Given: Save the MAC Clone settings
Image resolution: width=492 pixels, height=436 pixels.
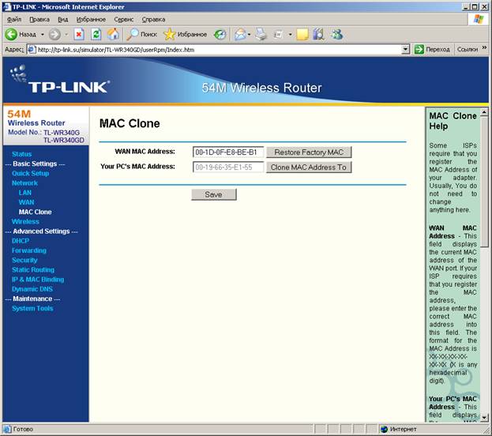Looking at the screenshot, I should point(214,194).
